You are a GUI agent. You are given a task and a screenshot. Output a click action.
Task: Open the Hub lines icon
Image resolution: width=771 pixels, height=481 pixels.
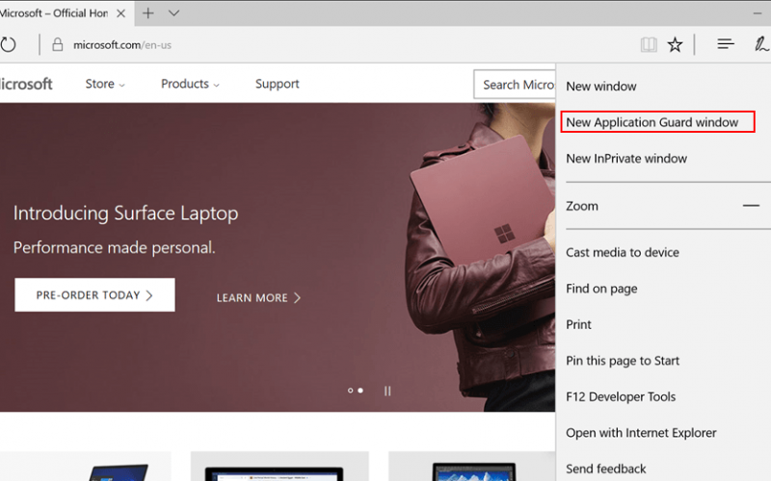726,44
